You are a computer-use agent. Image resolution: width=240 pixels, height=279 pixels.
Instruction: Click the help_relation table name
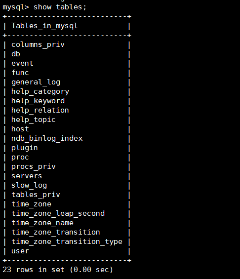coord(40,110)
